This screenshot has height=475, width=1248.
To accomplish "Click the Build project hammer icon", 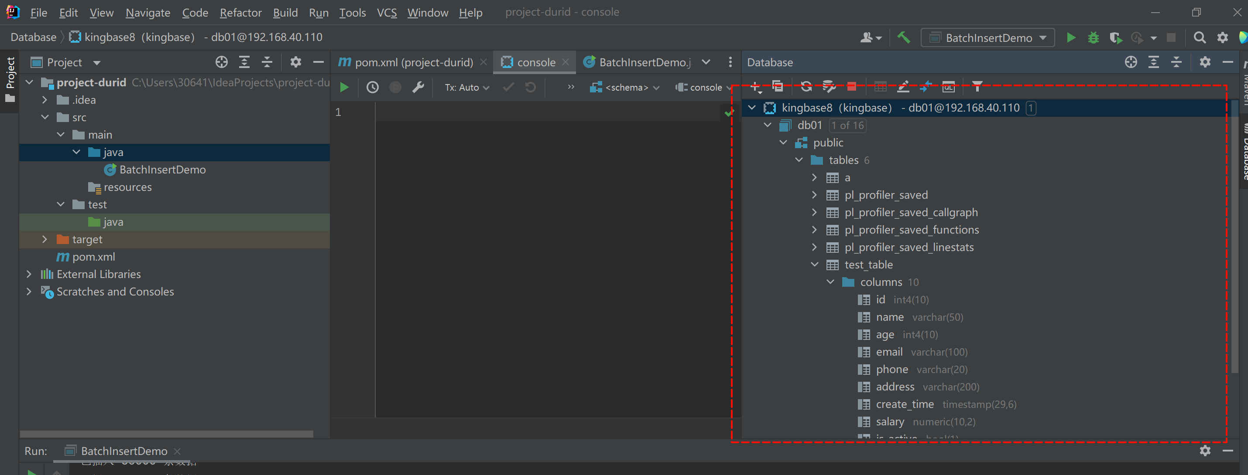I will coord(903,37).
